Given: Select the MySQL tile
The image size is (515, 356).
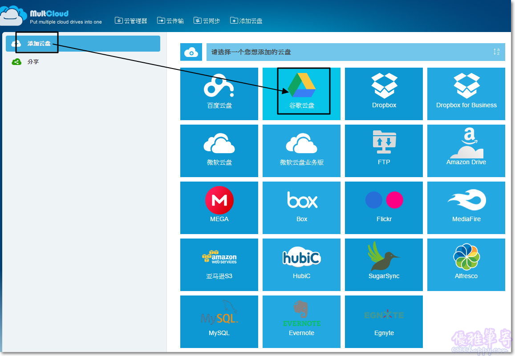Looking at the screenshot, I should coord(219,322).
